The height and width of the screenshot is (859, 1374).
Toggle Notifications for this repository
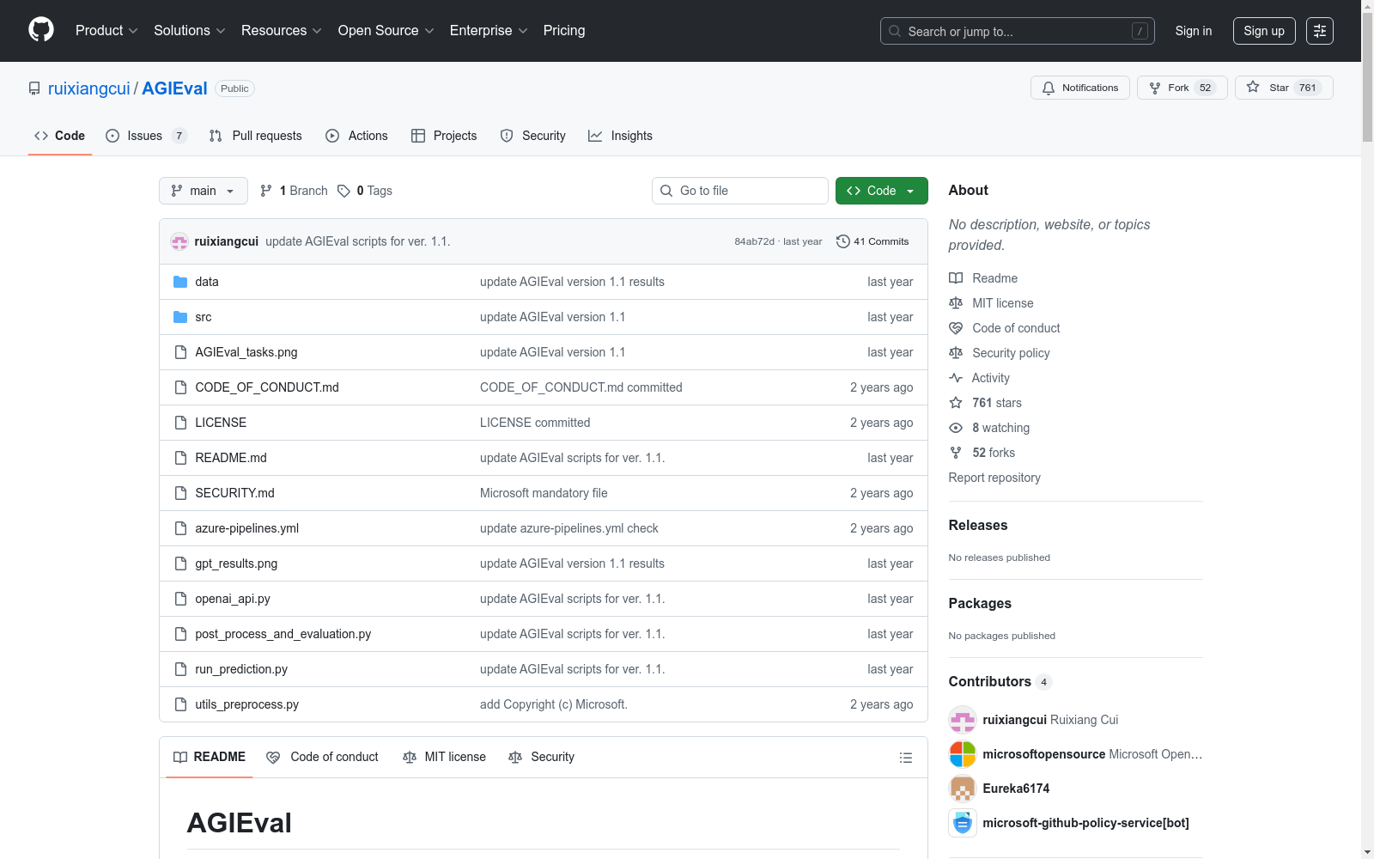[1079, 88]
